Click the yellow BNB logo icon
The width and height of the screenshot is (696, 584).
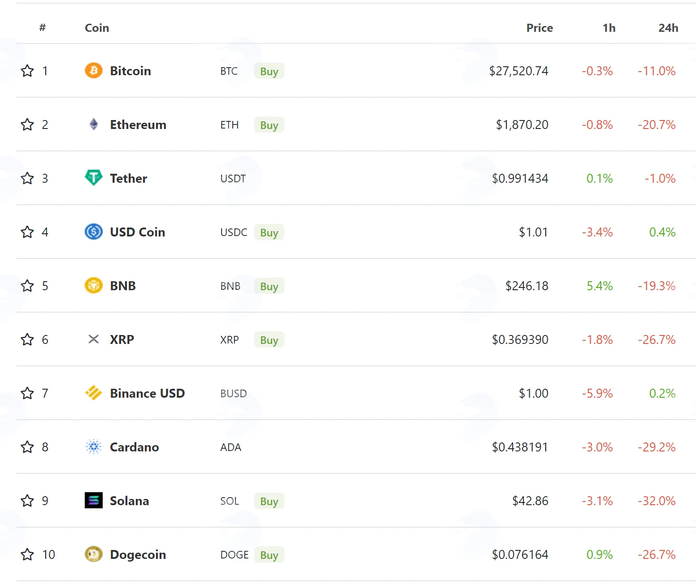pyautogui.click(x=94, y=285)
